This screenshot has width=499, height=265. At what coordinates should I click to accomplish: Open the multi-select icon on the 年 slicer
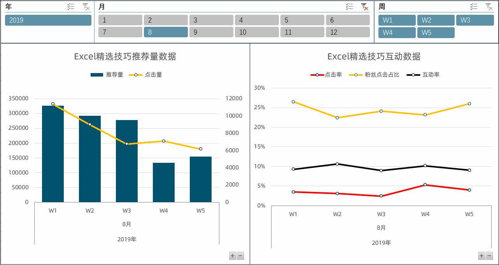tap(71, 6)
